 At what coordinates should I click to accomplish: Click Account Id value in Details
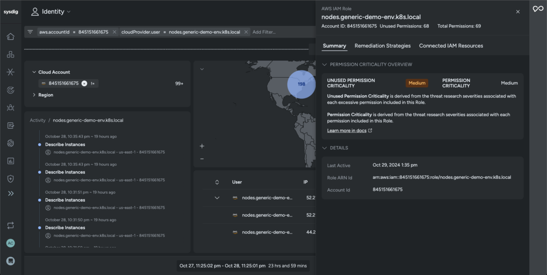(x=388, y=190)
